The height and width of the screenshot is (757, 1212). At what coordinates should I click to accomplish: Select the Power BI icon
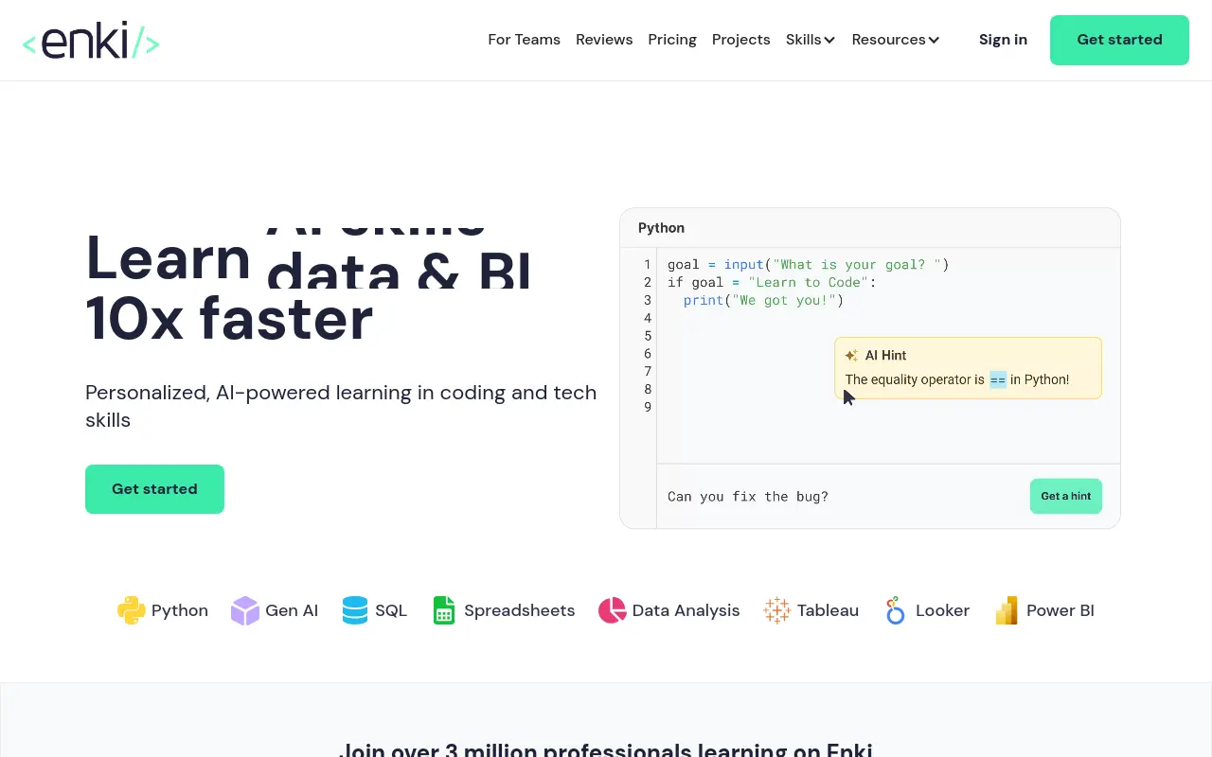click(x=1007, y=610)
